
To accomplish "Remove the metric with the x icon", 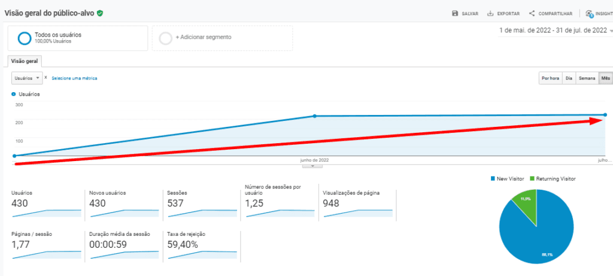I will (46, 78).
